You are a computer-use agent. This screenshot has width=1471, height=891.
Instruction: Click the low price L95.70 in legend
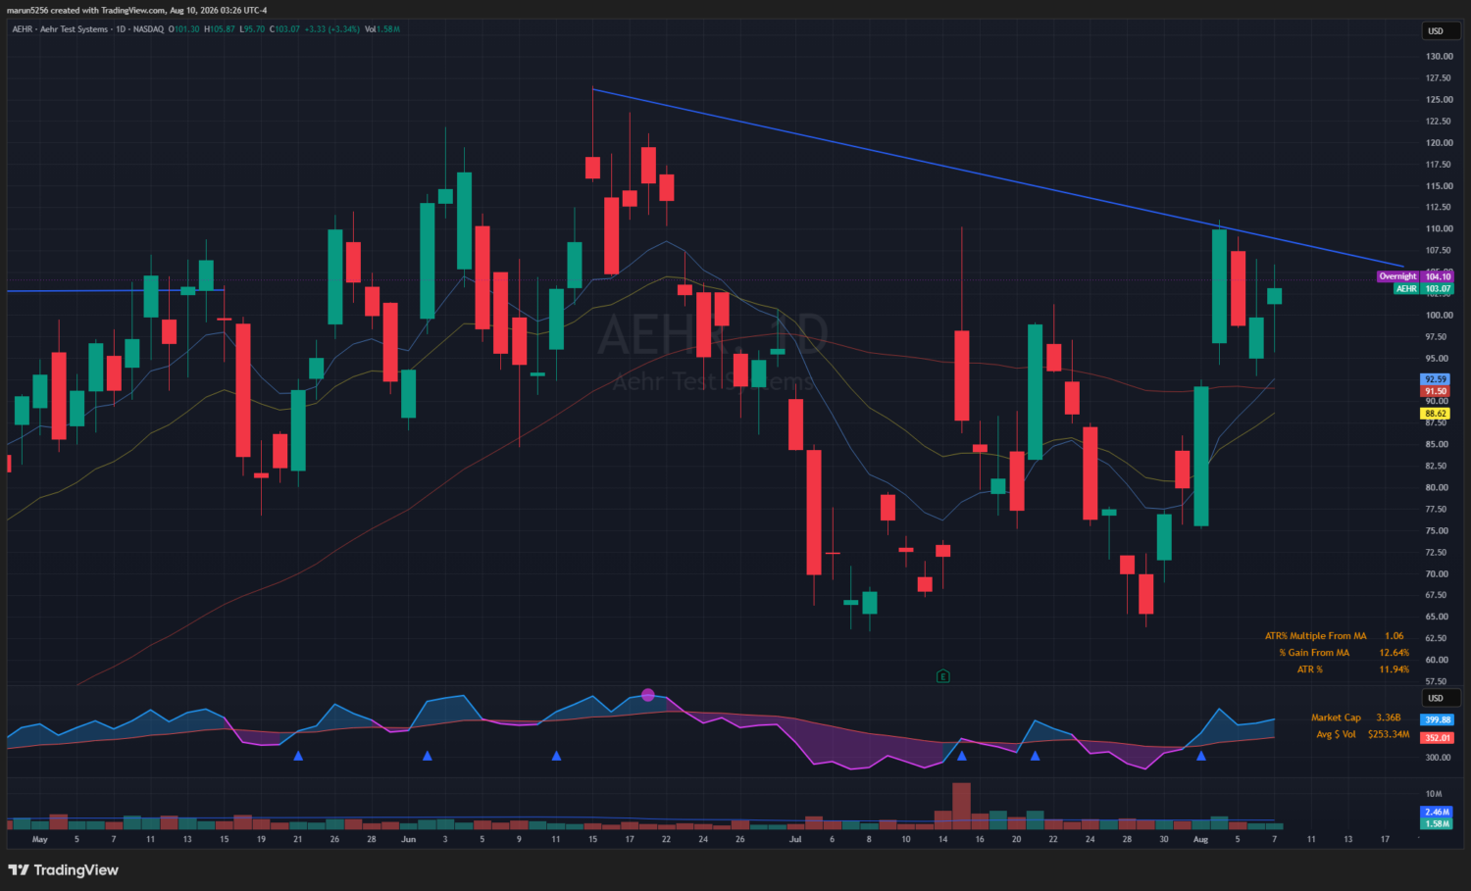click(252, 29)
